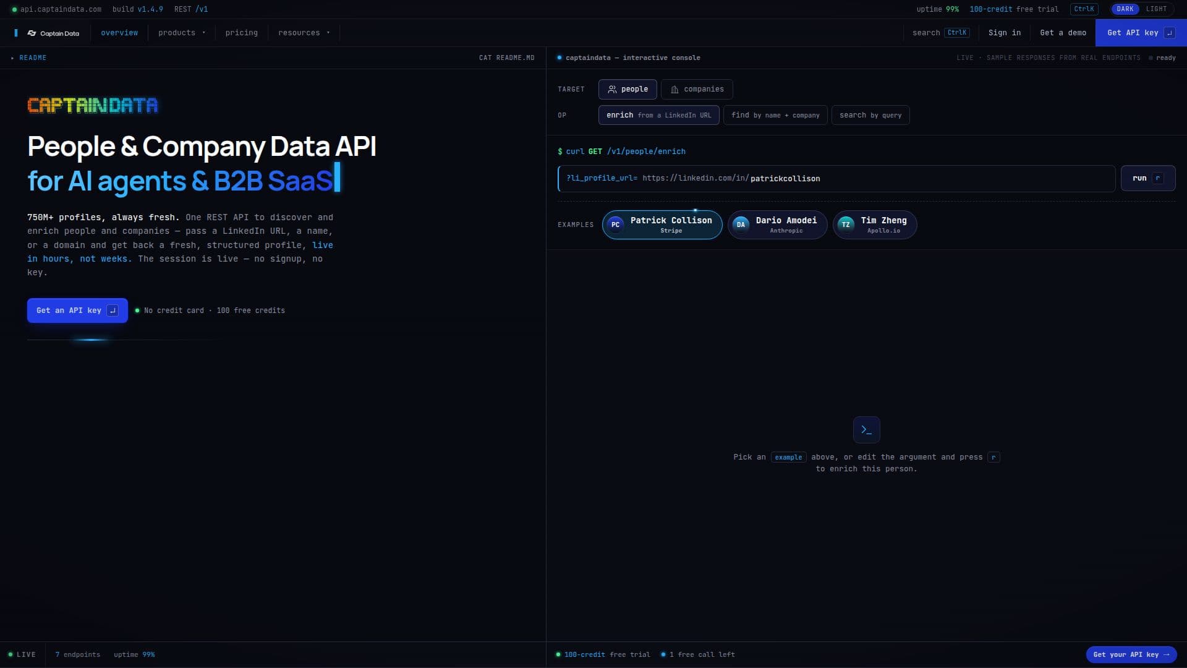Screen dimensions: 1187x668
Task: Select enrich from a LinkedIn URL operation
Action: click(x=658, y=115)
